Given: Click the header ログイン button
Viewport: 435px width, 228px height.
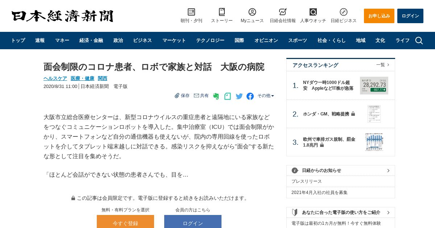Looking at the screenshot, I should pyautogui.click(x=410, y=16).
